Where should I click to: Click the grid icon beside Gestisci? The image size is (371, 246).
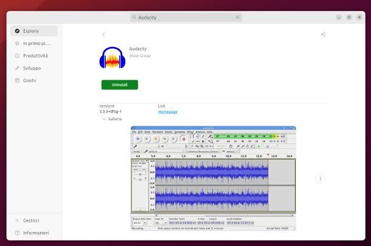coord(17,220)
